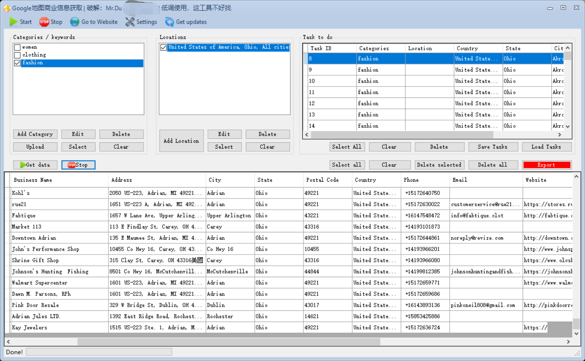Click results horizontal scroll right arrow

click(x=568, y=342)
